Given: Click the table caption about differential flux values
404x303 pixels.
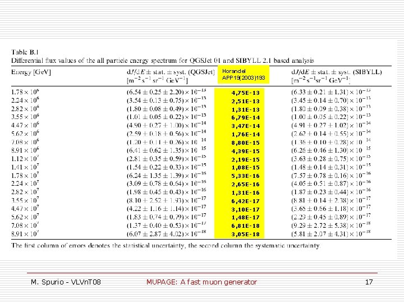Looking at the screenshot, I should tap(163, 61).
